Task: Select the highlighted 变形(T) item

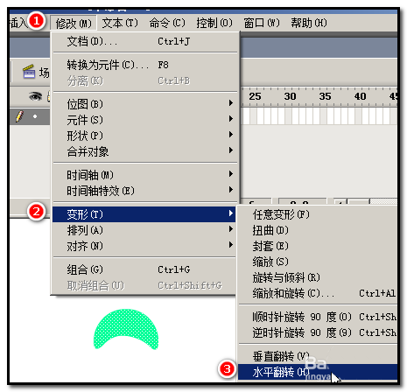Action: [x=144, y=214]
